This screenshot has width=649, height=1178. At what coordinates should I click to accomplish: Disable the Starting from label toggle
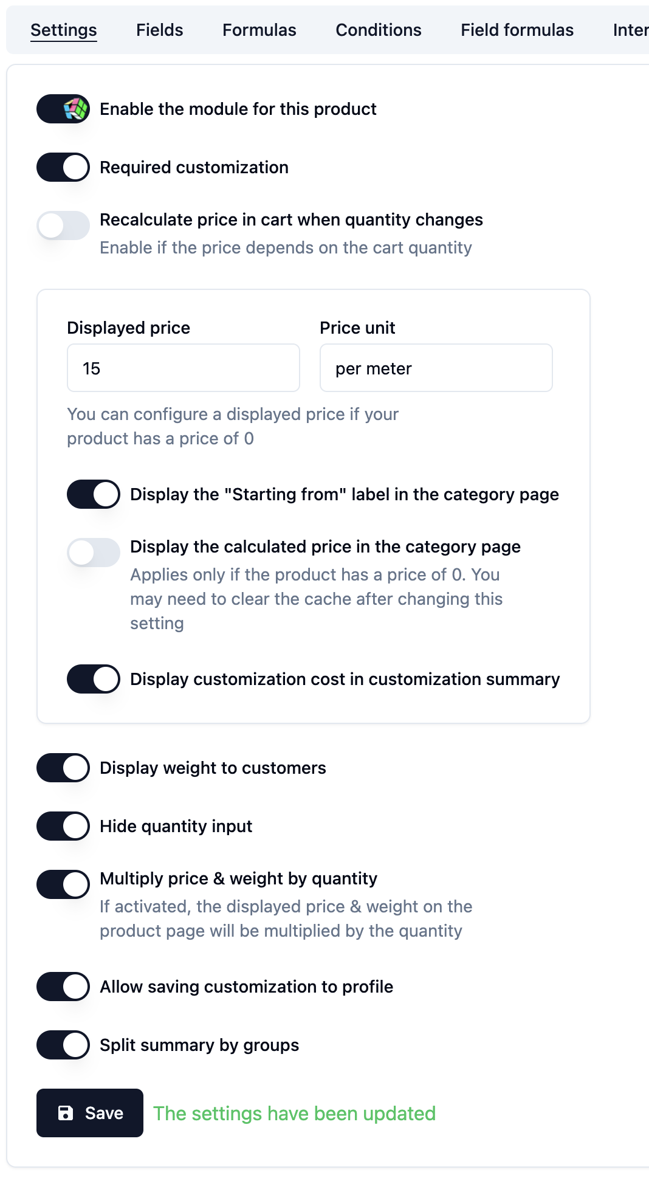pos(93,494)
